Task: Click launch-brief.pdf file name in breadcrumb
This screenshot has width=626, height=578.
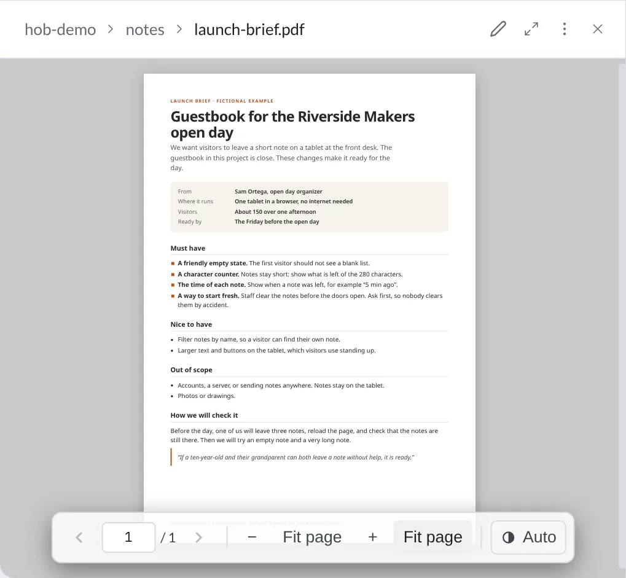Action: (249, 29)
